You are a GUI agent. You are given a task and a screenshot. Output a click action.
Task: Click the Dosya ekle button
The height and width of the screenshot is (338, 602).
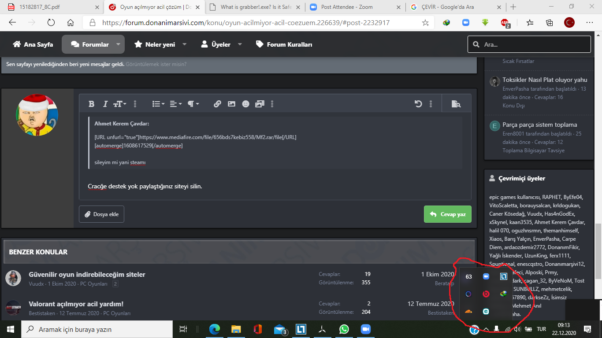101,214
